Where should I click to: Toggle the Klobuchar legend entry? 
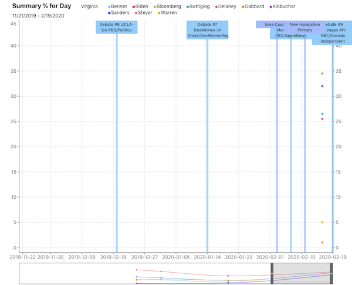[282, 6]
